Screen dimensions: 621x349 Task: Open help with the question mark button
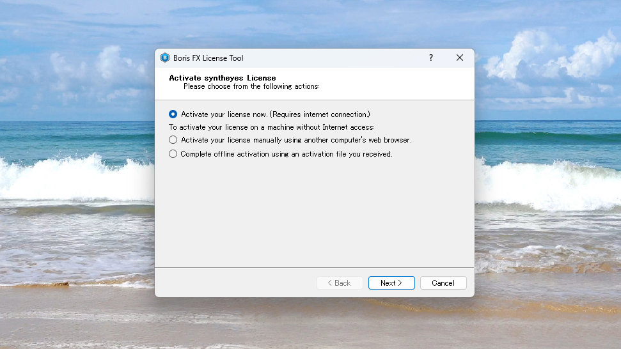431,58
